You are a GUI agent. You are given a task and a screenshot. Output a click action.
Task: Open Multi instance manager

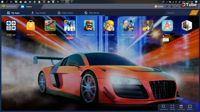(x=163, y=107)
